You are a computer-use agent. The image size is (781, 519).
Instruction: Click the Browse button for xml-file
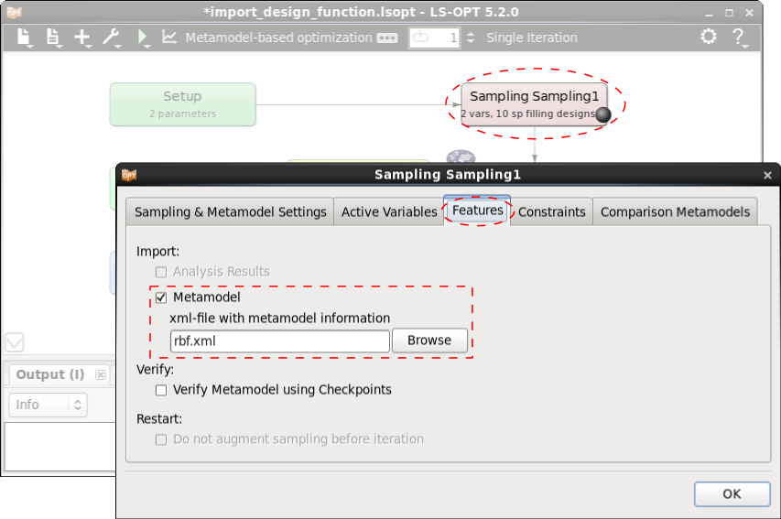pos(429,341)
